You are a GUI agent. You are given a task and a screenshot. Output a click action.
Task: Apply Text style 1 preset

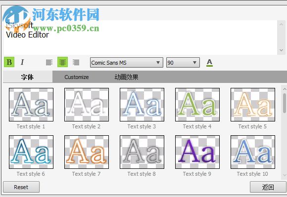click(31, 105)
